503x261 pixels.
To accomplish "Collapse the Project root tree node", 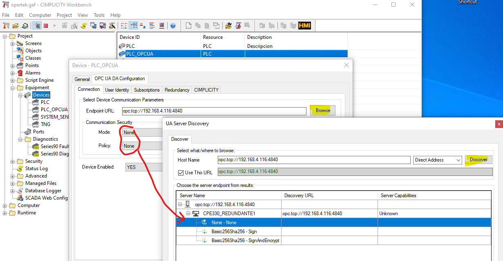I will (x=5, y=36).
